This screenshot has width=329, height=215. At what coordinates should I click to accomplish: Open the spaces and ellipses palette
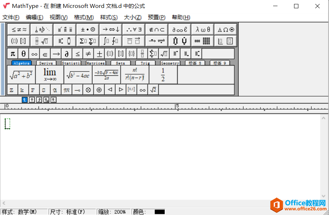(42, 29)
